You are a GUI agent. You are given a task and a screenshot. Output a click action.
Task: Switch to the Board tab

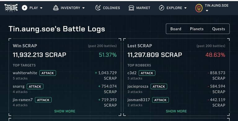[x=176, y=29]
